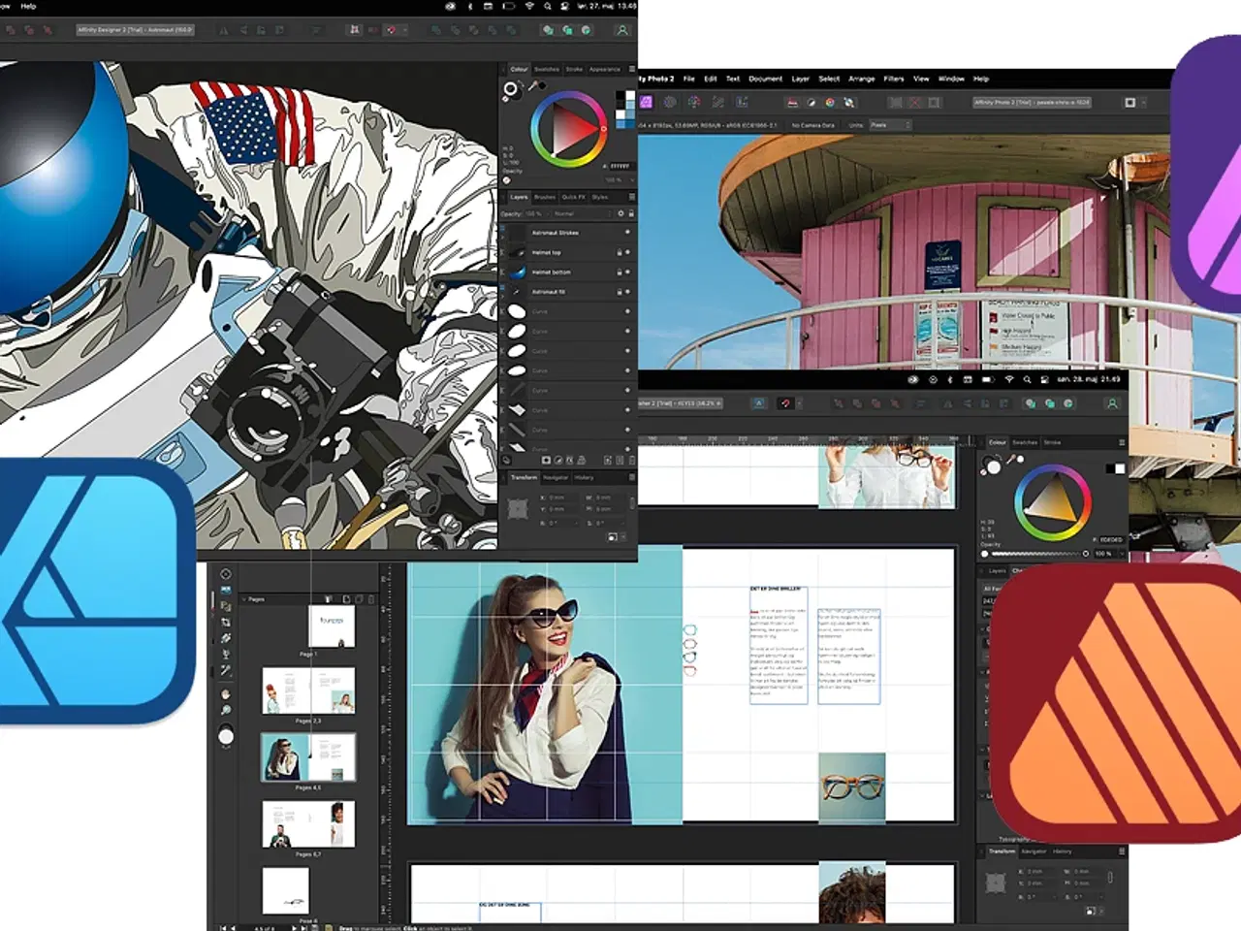The height and width of the screenshot is (931, 1241).
Task: Open the Units Pixels dropdown in Affinity Photo
Action: pos(889,125)
